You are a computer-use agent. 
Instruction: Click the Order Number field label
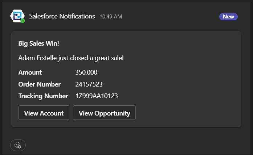pos(40,84)
